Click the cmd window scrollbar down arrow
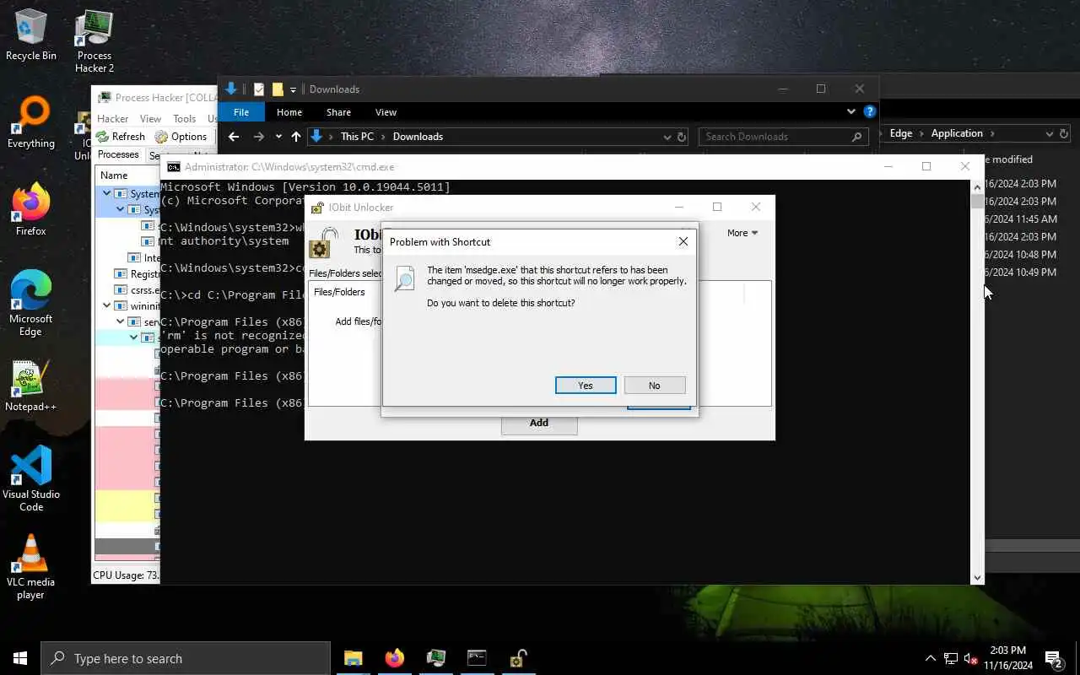 coord(977,578)
